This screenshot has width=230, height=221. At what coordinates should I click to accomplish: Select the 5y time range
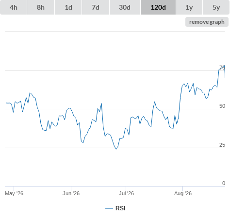click(x=216, y=7)
